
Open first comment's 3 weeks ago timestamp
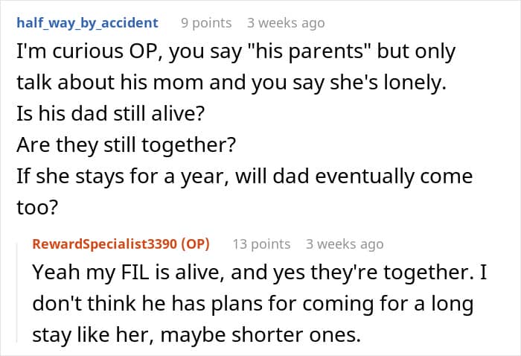pos(287,22)
